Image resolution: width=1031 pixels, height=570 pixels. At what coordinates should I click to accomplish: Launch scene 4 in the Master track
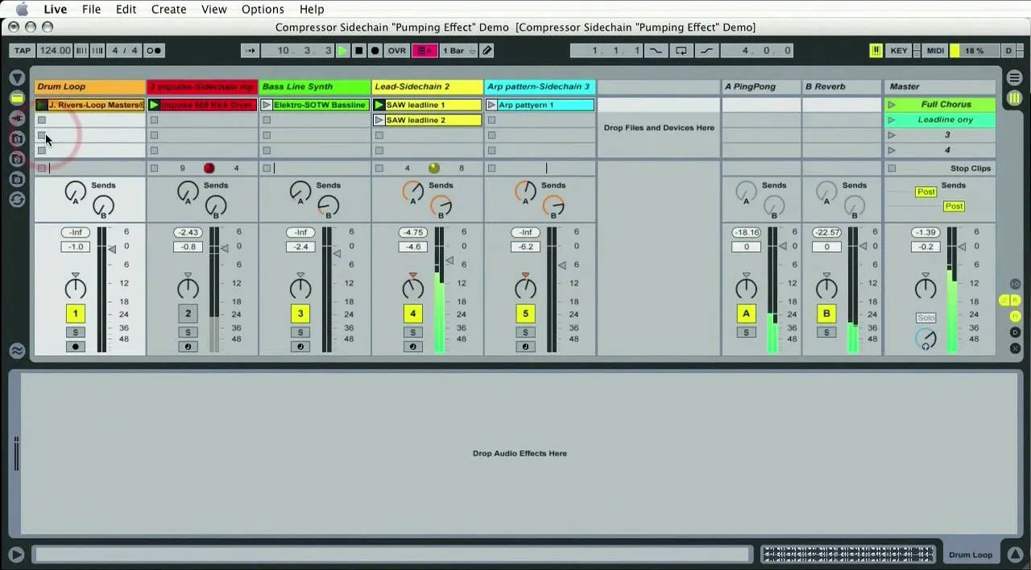pos(892,151)
